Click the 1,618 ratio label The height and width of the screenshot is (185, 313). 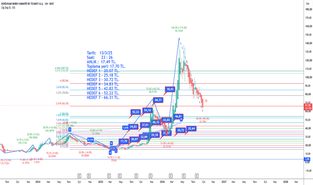pos(125,128)
